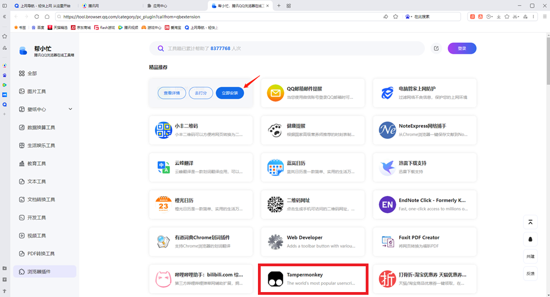This screenshot has height=297, width=550.
Task: Click the 查看详情 button
Action: click(x=172, y=93)
